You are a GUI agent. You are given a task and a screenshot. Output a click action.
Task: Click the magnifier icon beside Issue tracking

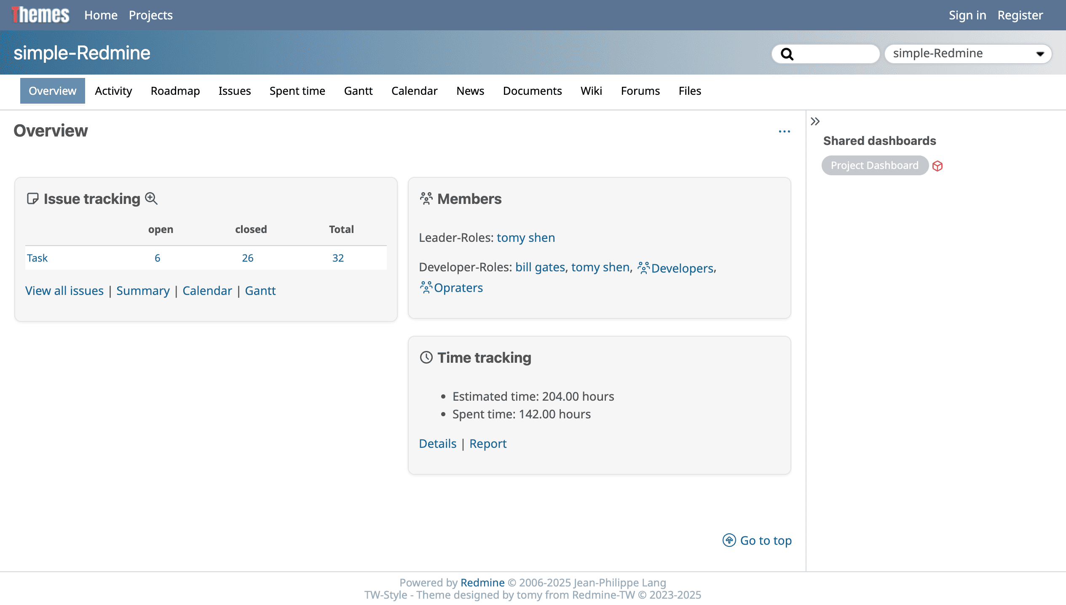151,198
